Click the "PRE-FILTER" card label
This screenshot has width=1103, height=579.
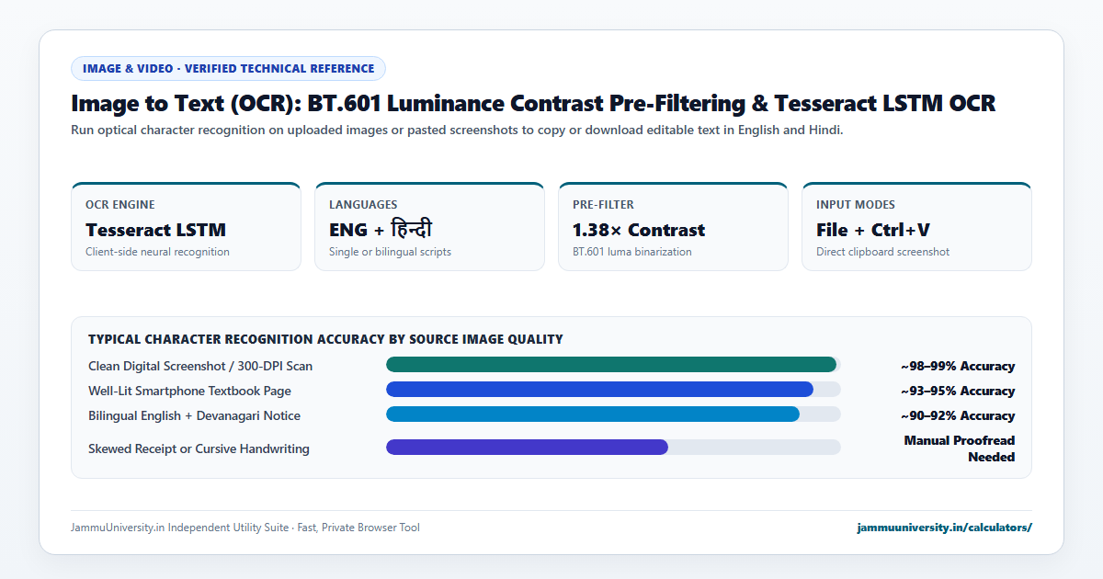click(603, 205)
